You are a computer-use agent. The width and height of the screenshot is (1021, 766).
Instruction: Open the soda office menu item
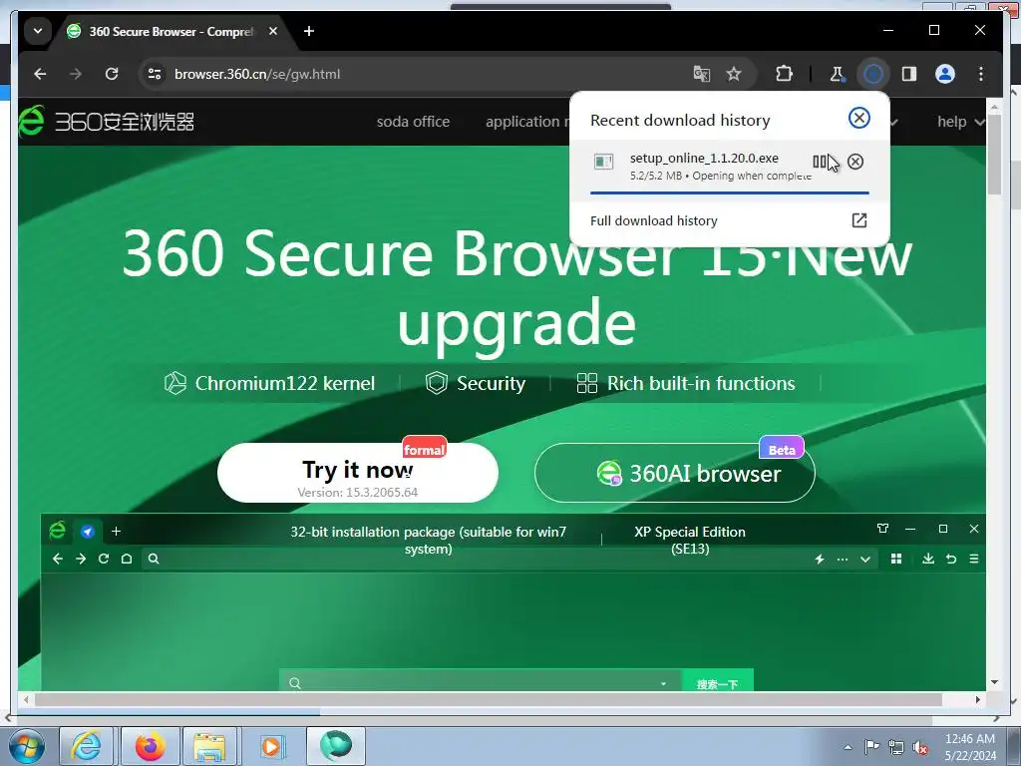[x=413, y=122]
